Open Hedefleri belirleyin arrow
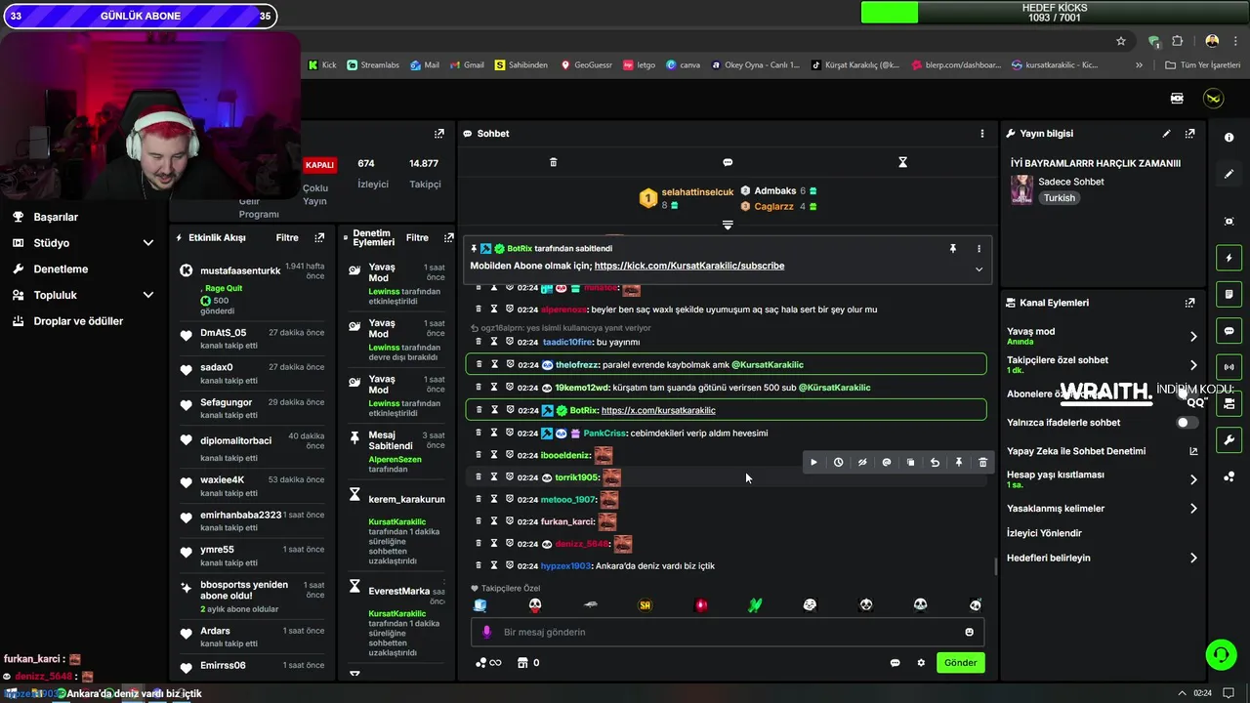Viewport: 1250px width, 703px height. [x=1193, y=558]
